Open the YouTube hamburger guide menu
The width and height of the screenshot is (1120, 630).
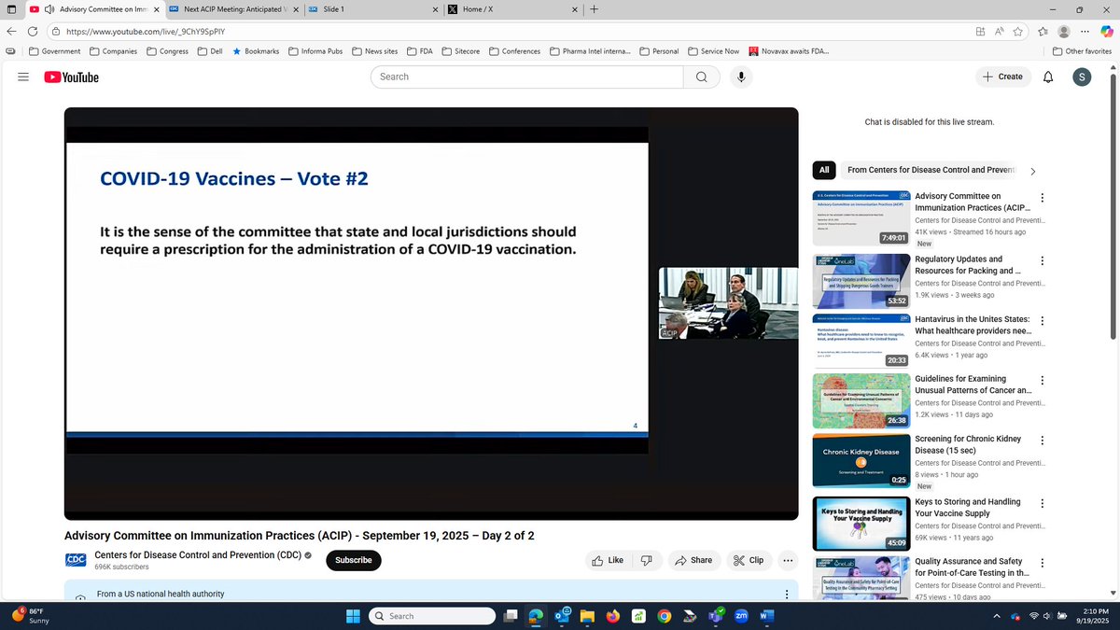[23, 77]
